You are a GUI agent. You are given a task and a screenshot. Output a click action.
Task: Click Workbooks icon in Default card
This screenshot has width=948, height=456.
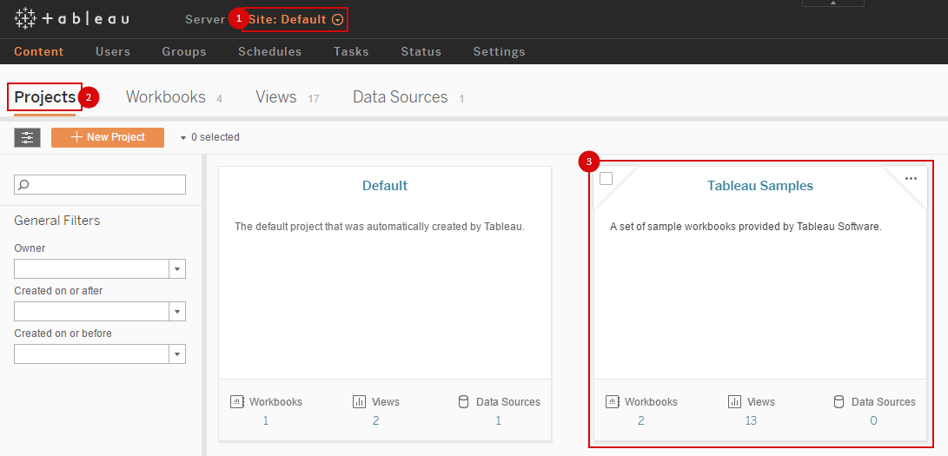coord(237,401)
